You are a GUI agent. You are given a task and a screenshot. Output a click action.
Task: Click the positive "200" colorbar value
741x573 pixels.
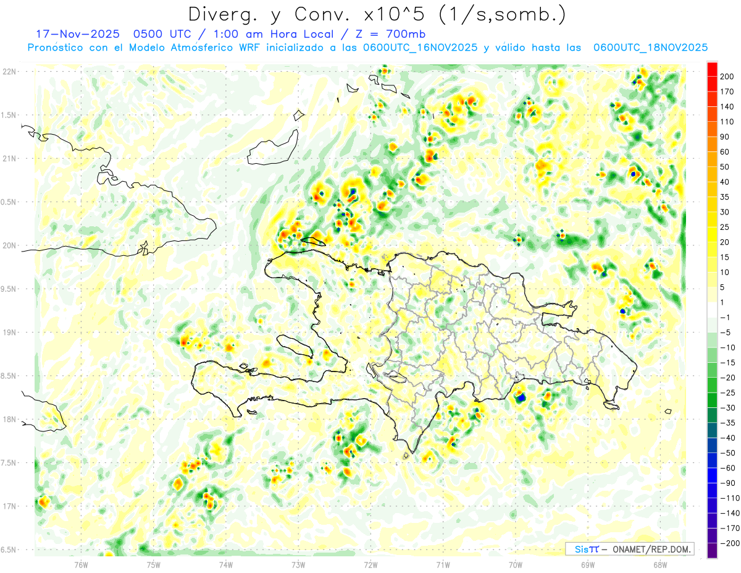coord(727,76)
